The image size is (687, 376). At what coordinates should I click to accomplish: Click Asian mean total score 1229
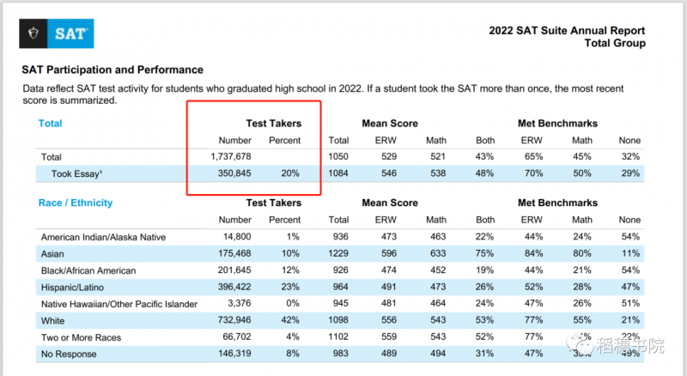point(338,253)
